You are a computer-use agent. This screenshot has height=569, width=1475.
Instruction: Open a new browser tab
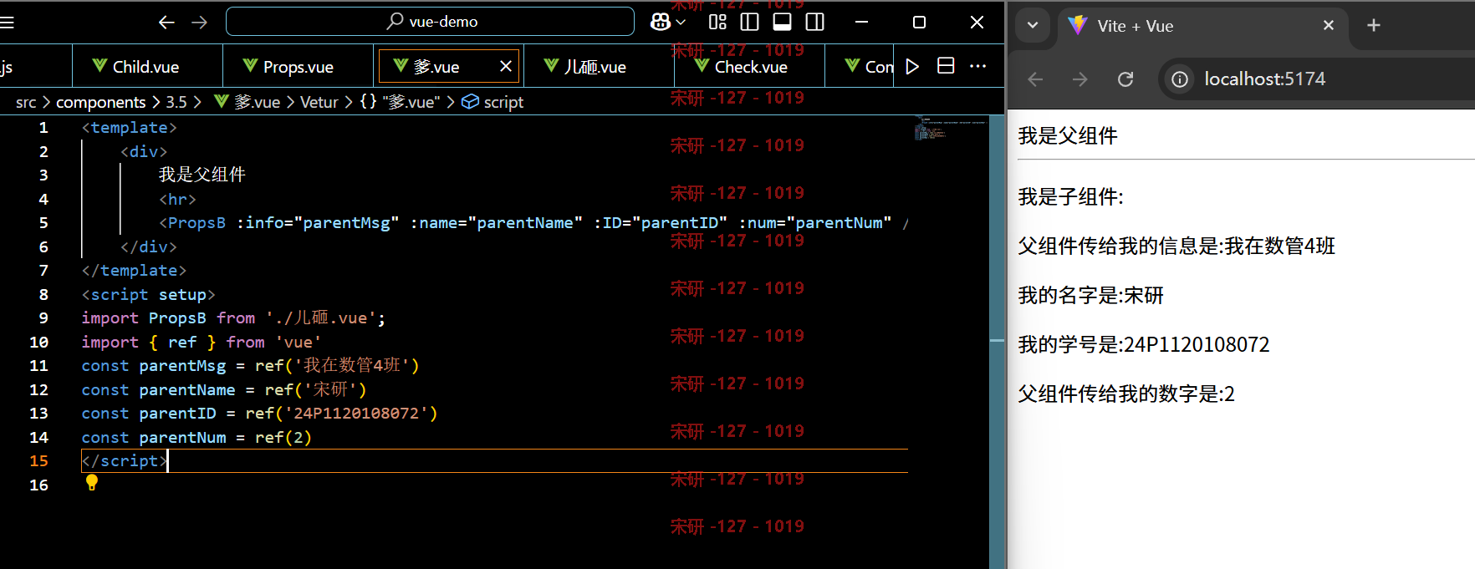(1374, 26)
